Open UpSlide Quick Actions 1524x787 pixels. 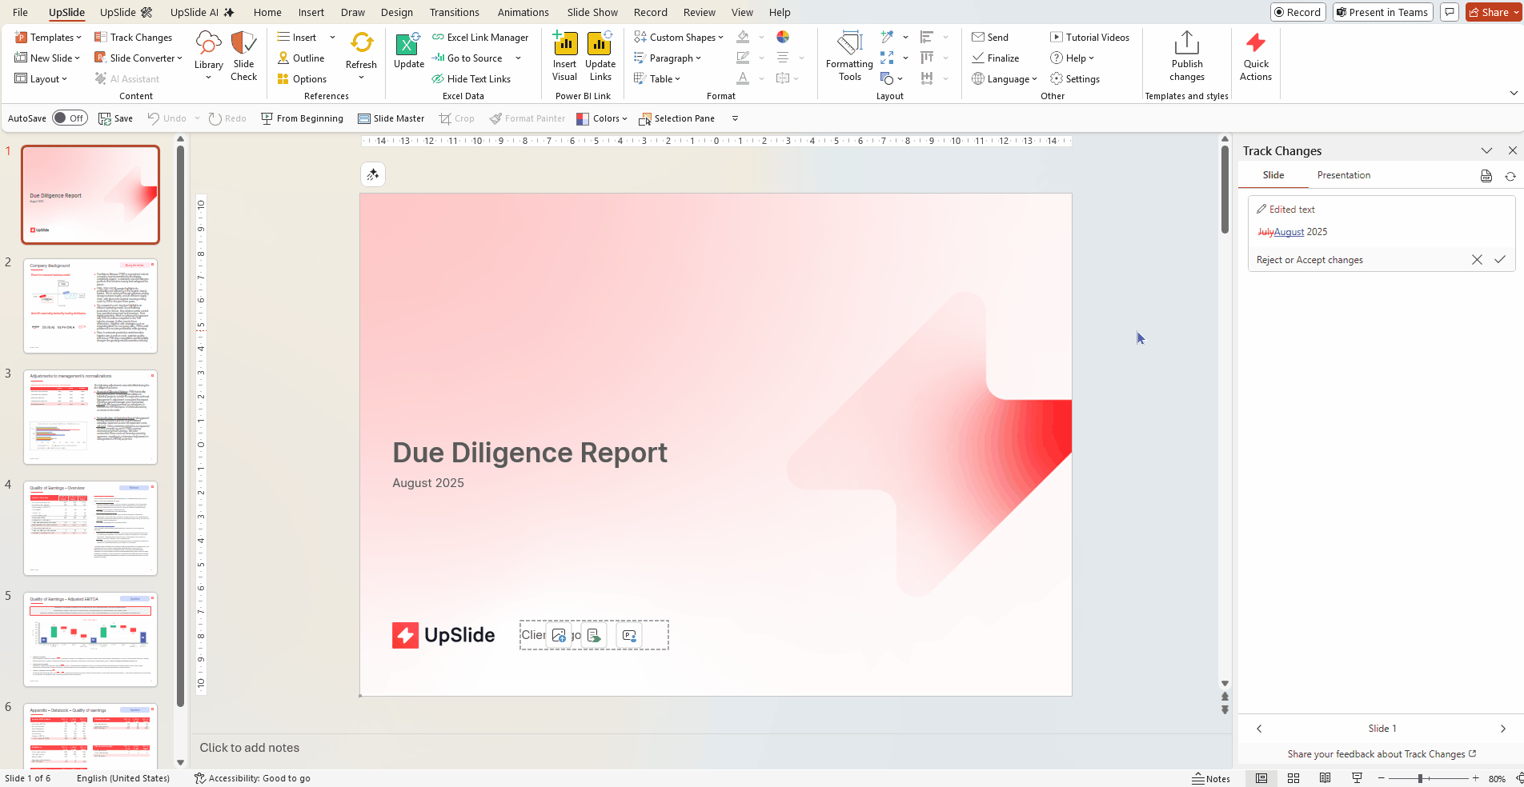point(1255,54)
